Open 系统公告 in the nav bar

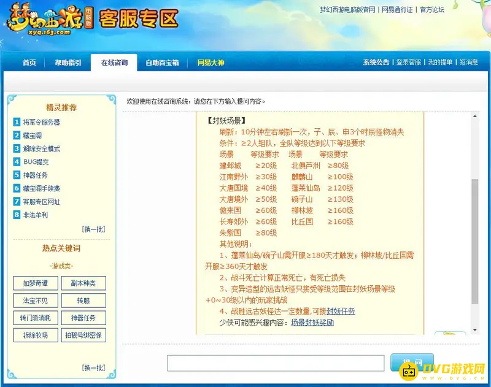click(x=376, y=63)
